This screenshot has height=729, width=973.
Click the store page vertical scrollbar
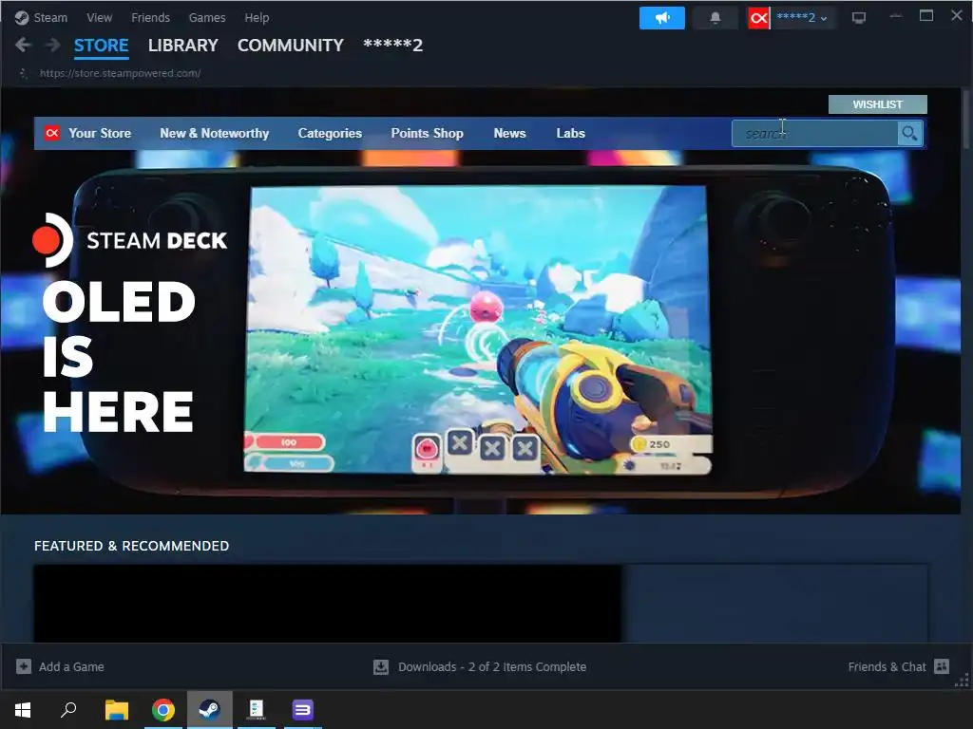coord(966,119)
